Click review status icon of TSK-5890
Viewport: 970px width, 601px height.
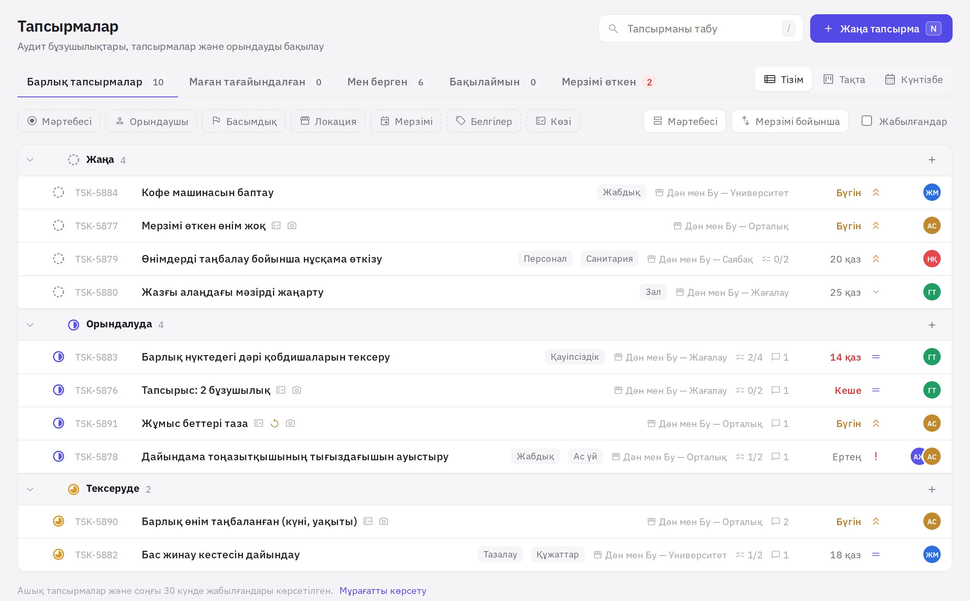coord(59,521)
